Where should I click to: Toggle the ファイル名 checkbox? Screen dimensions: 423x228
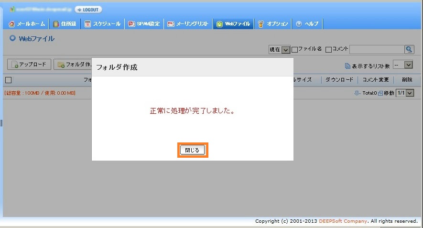(x=295, y=49)
